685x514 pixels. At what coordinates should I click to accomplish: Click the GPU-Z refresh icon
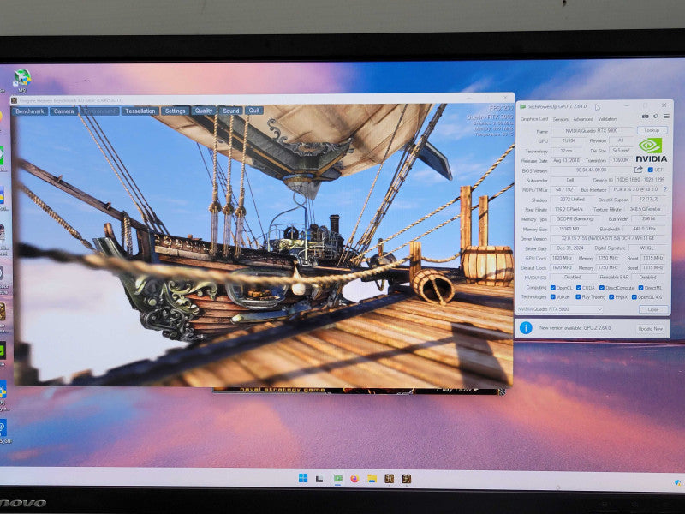(656, 117)
